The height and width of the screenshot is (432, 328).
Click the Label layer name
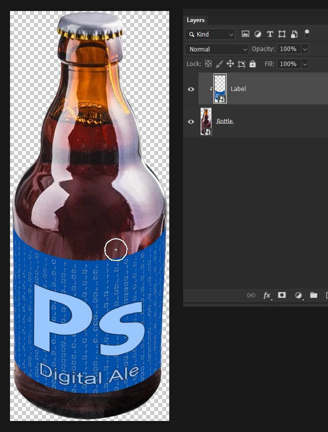coord(238,88)
